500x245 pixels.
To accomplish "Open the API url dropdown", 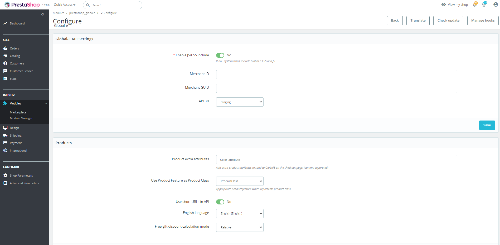I will point(239,102).
